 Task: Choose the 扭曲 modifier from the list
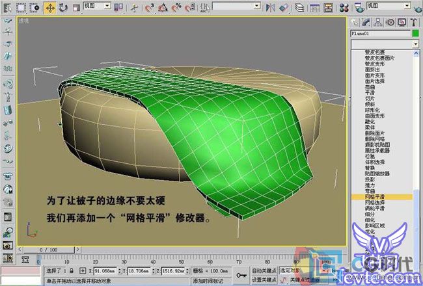(370, 87)
